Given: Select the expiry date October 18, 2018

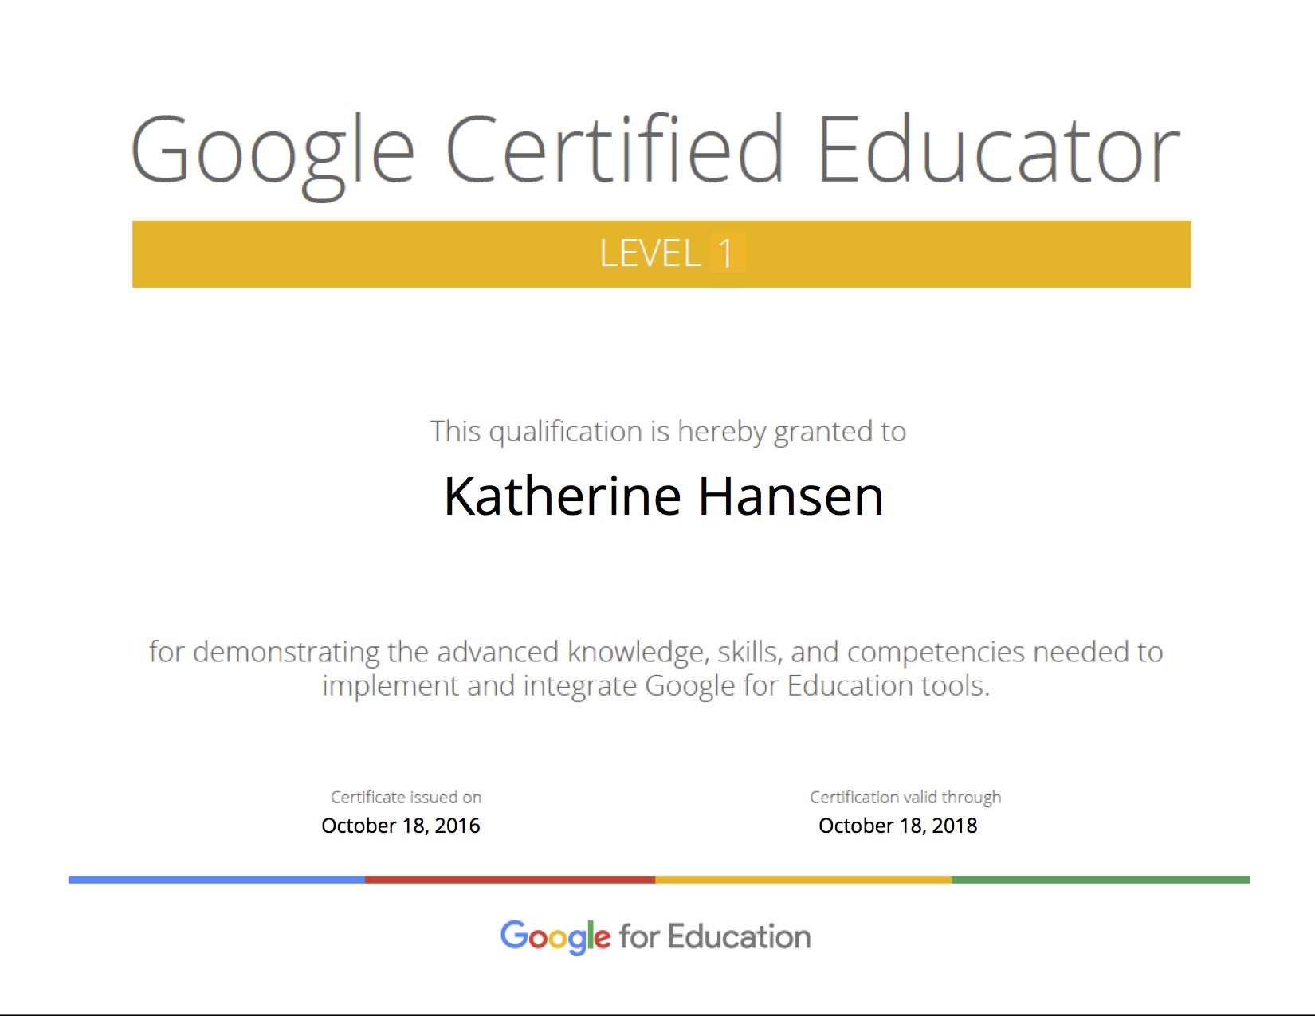Looking at the screenshot, I should (897, 826).
